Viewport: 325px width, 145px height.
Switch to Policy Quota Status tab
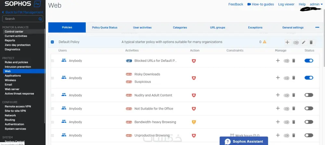point(105,27)
